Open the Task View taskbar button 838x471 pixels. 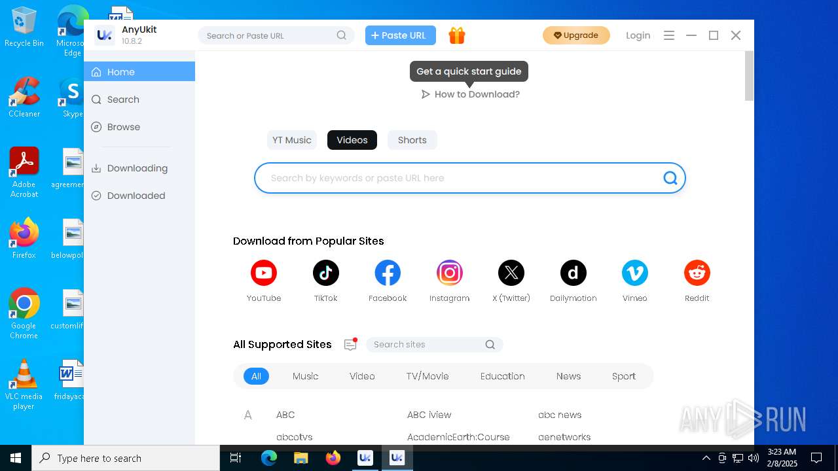236,458
